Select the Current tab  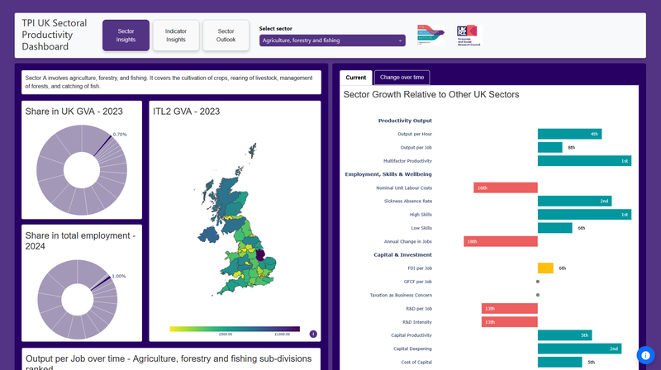(356, 78)
